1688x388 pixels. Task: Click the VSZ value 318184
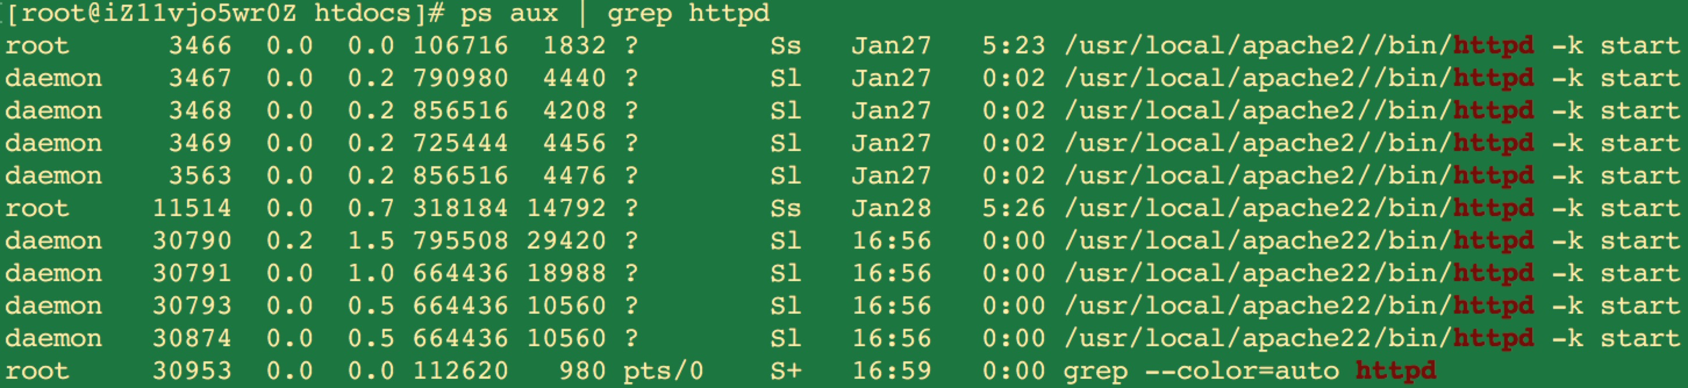pos(460,208)
